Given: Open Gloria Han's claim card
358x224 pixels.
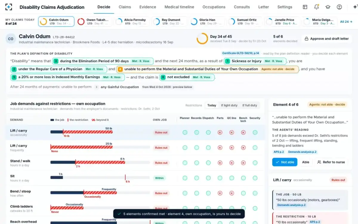Looking at the screenshot, I should click(207, 22).
